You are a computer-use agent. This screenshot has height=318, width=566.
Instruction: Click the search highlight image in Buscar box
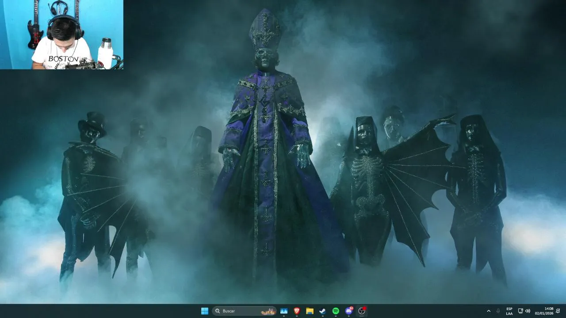point(268,311)
